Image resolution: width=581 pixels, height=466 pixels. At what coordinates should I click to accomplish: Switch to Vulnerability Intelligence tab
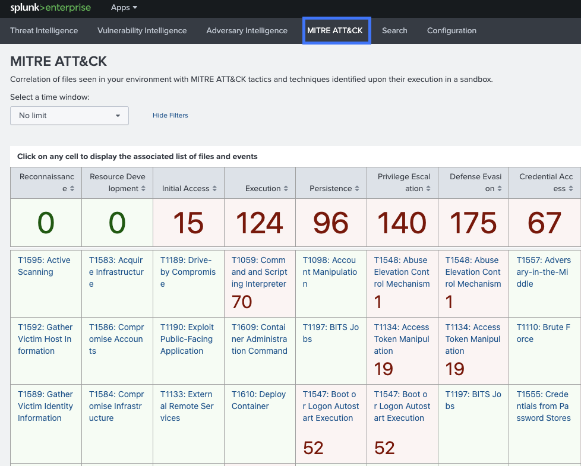pos(142,31)
